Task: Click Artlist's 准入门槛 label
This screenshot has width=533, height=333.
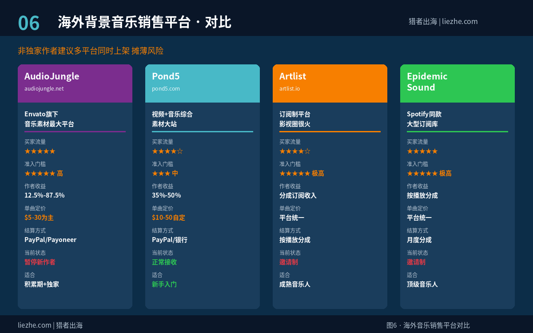Action: coord(290,164)
